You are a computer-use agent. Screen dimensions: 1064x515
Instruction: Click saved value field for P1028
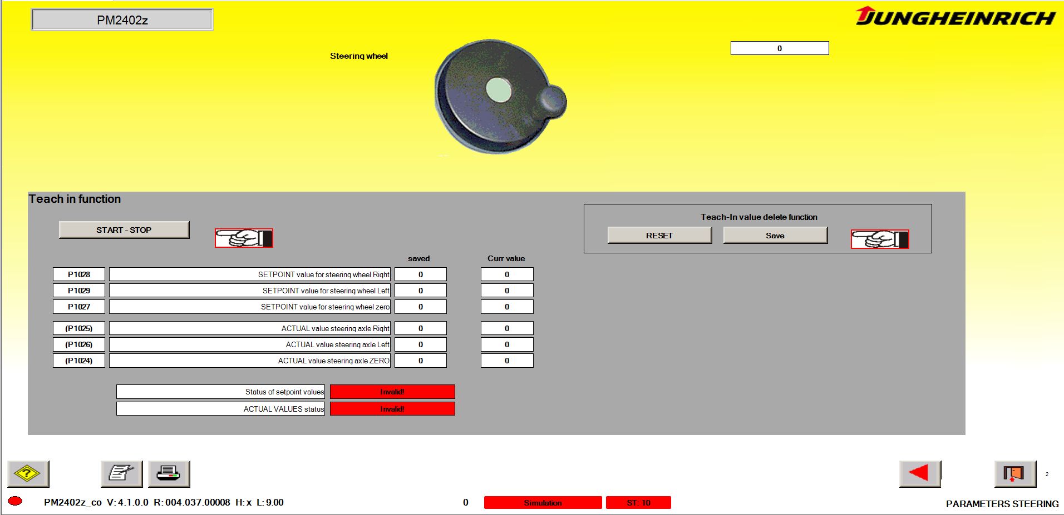point(420,273)
